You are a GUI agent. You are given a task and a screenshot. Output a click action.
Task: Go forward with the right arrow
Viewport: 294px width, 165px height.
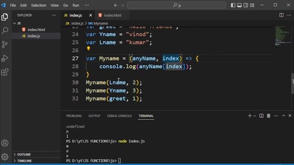(122, 5)
